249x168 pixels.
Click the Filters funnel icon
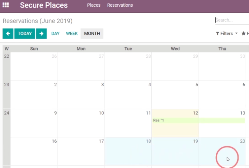218,34
